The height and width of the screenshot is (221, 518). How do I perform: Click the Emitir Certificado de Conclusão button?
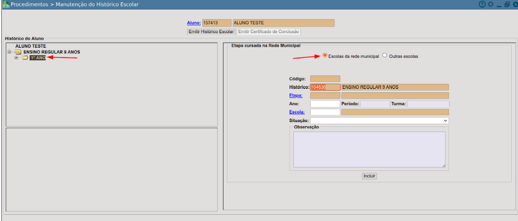[269, 31]
